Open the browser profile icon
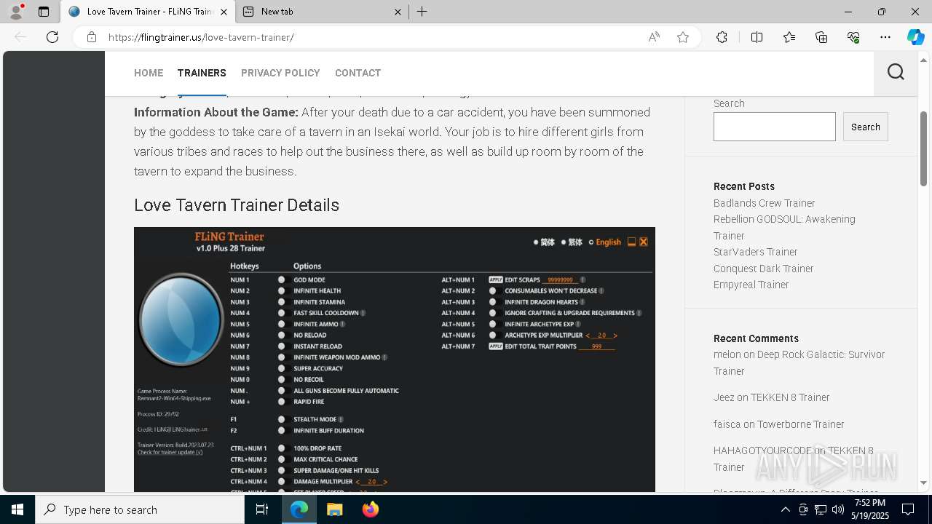Viewport: 932px width, 524px height. [16, 12]
